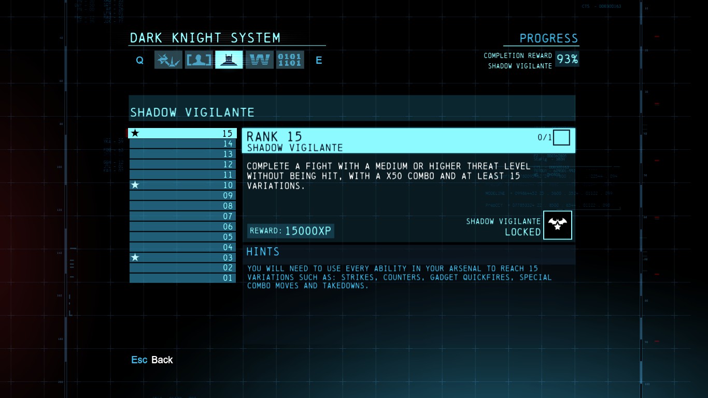This screenshot has height=398, width=708.
Task: Select rank 14 in the rank list
Action: tap(182, 144)
